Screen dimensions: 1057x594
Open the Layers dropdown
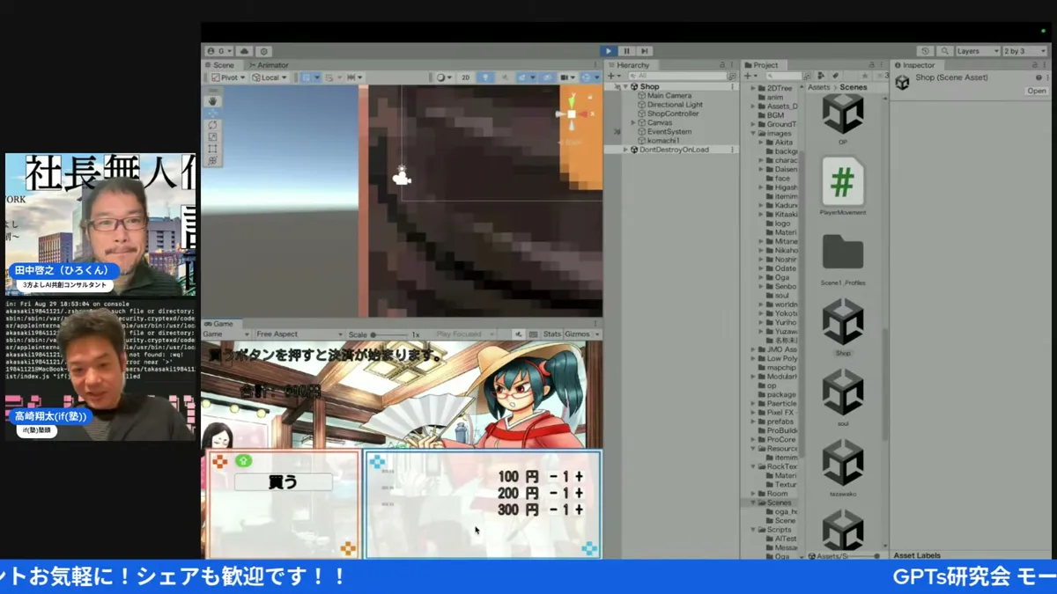978,51
